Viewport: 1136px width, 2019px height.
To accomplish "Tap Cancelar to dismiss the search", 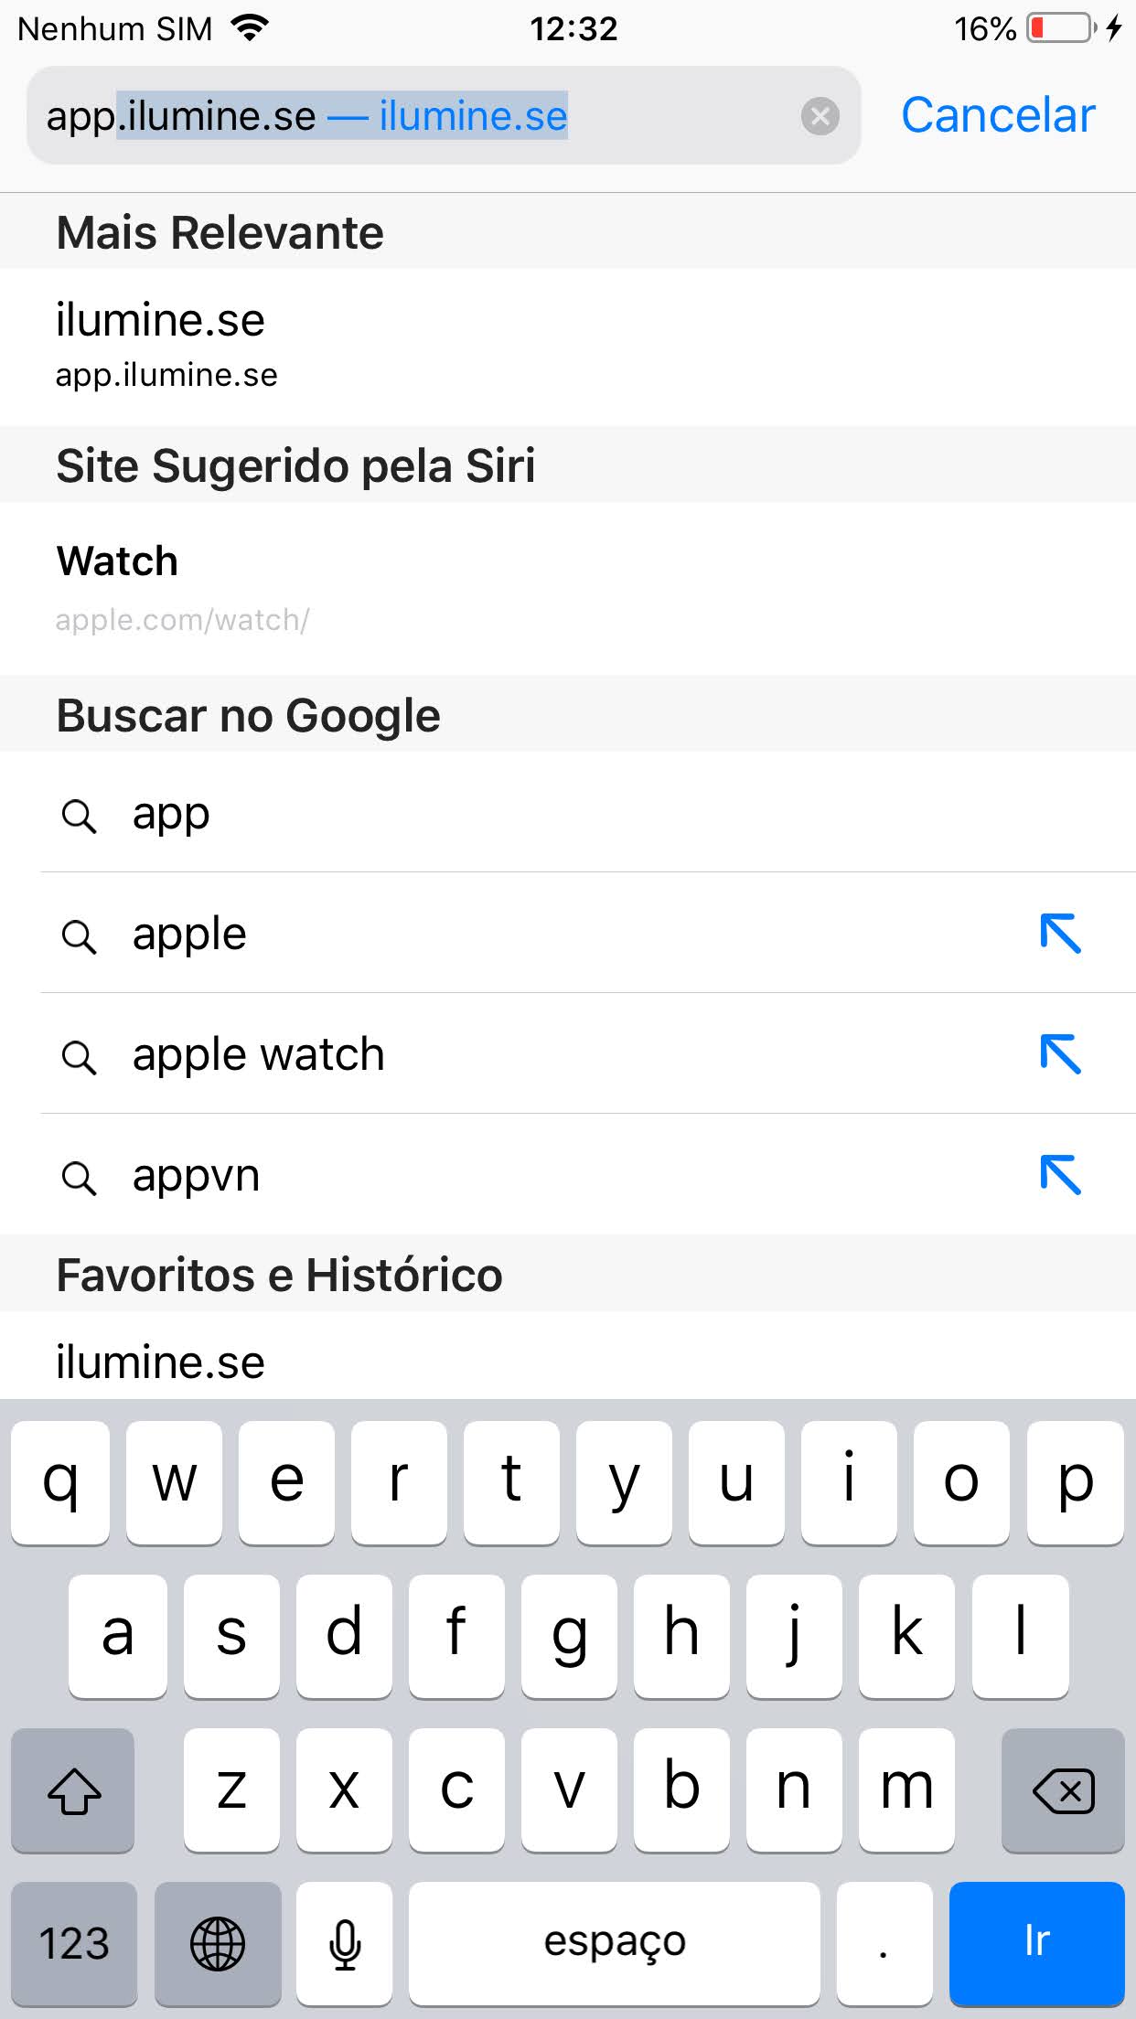I will coord(998,116).
